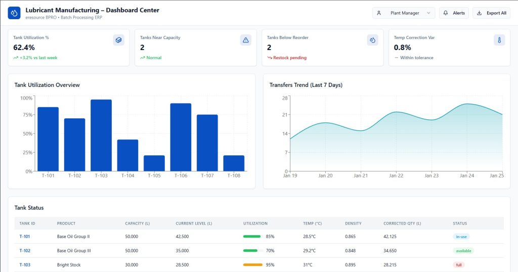This screenshot has height=272, width=518.
Task: Open tank T-102 details link
Action: 25,251
